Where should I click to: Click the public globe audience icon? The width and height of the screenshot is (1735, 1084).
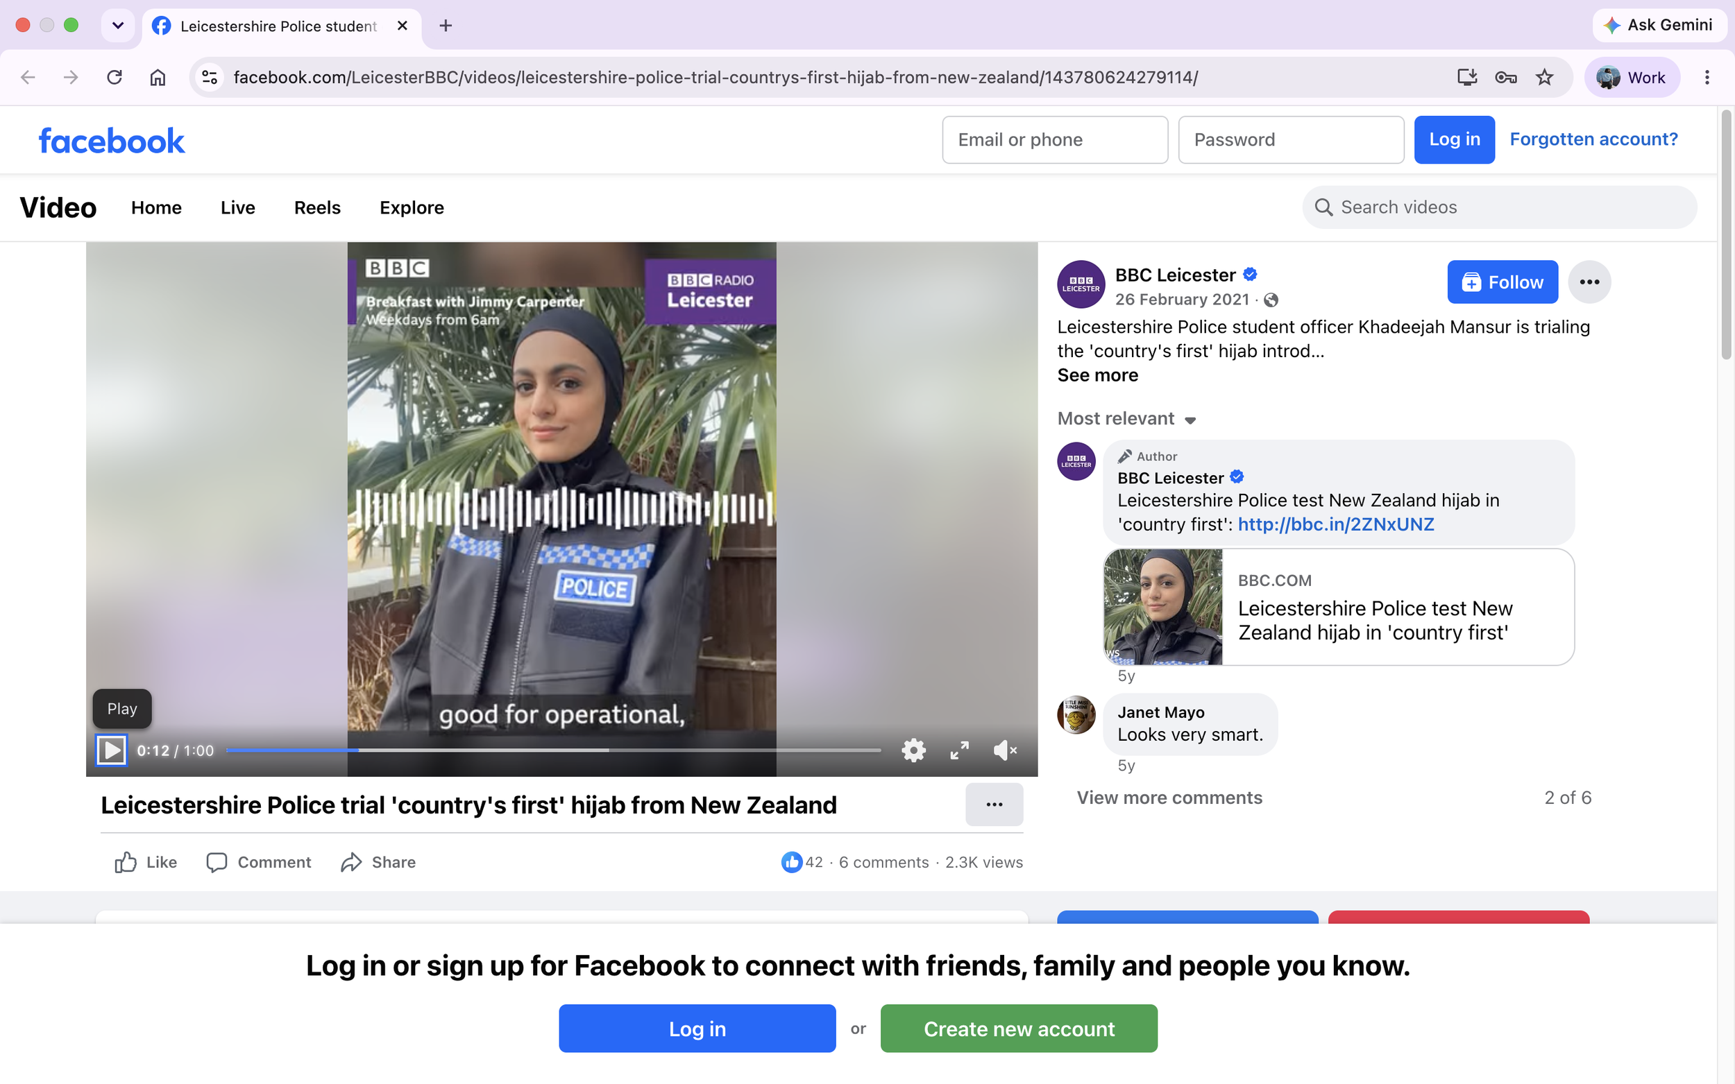(1270, 300)
